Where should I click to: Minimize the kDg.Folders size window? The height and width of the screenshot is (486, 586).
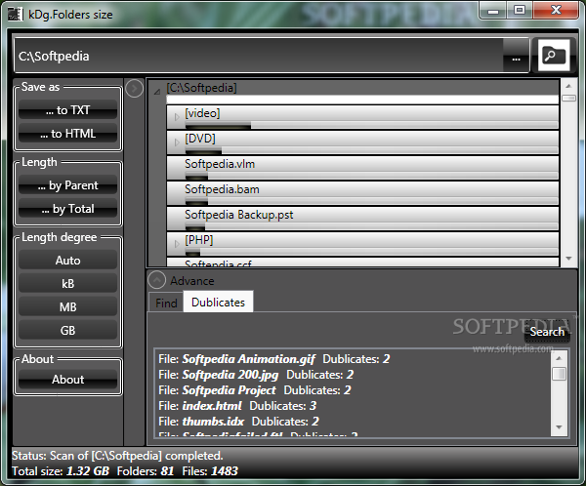pos(493,11)
